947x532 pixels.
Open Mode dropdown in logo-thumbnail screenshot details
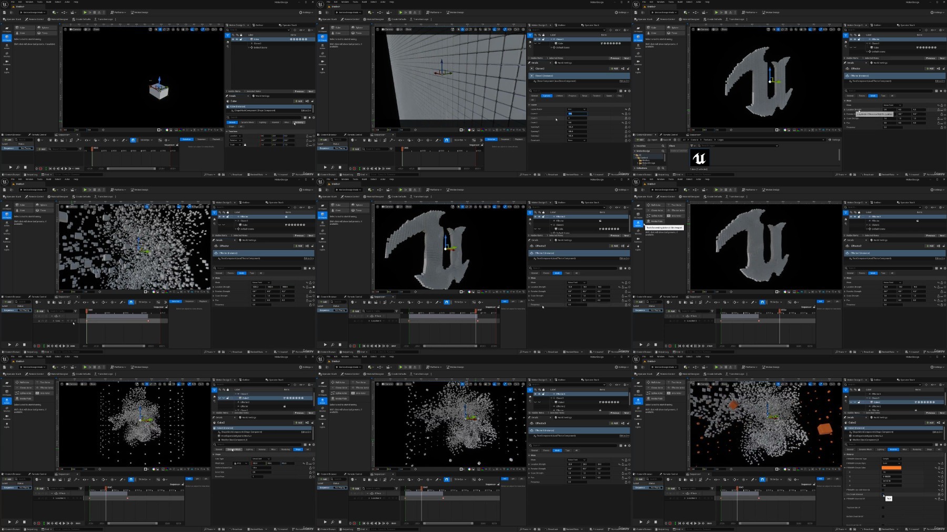tap(892, 105)
